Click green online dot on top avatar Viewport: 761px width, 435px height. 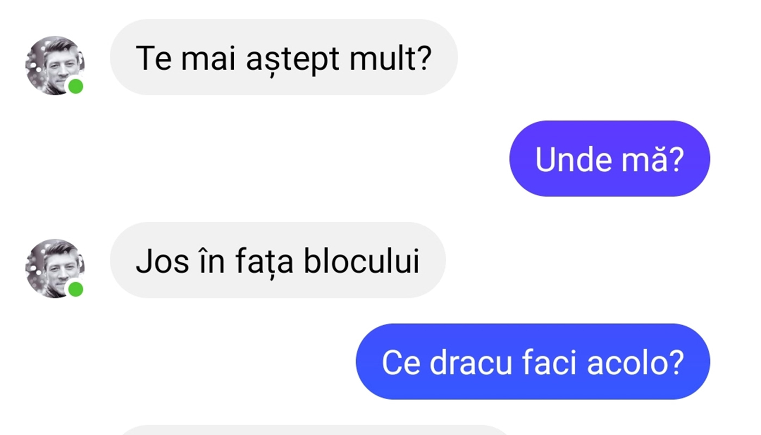[x=76, y=86]
